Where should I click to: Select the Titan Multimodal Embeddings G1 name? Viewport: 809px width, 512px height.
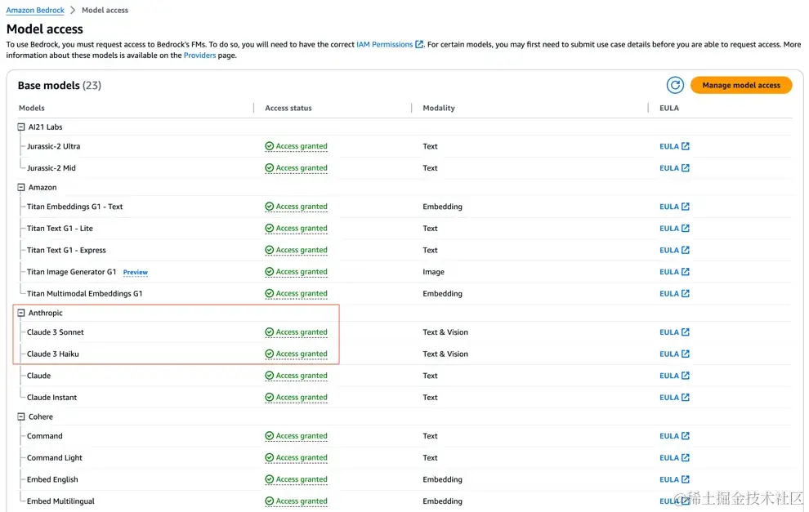pyautogui.click(x=85, y=293)
